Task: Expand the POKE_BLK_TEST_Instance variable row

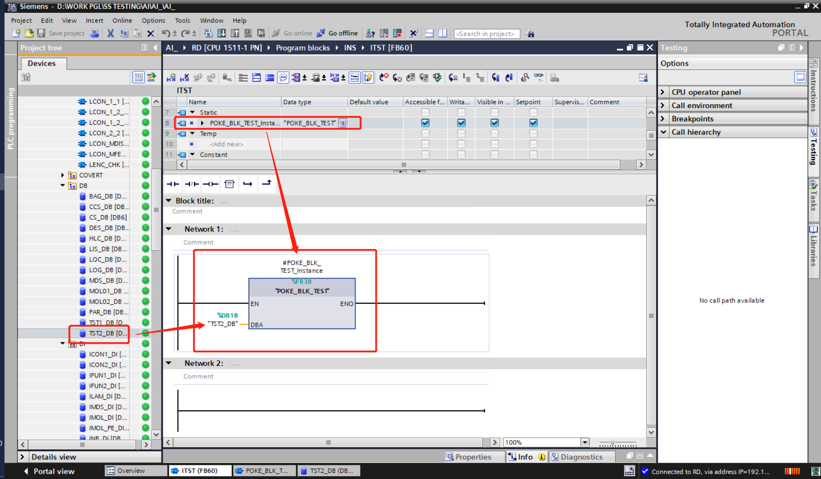Action: 202,123
